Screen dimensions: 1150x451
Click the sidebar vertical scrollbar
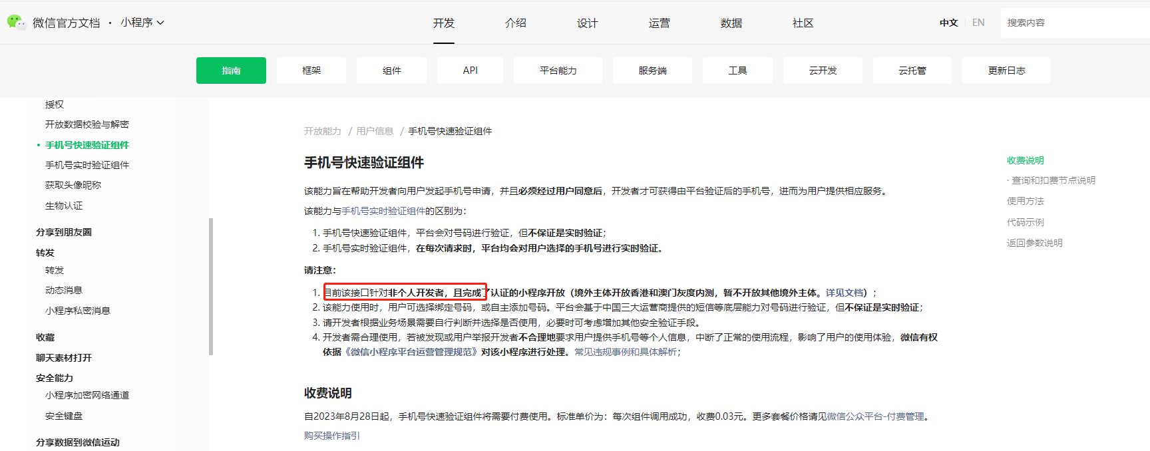(211, 287)
